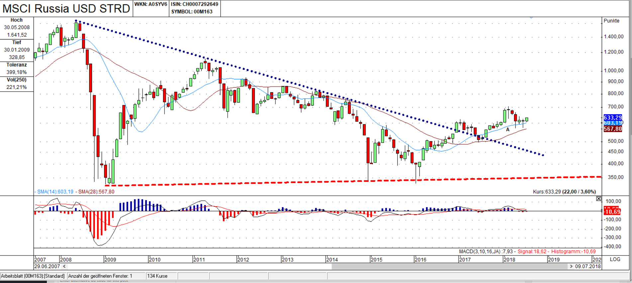Click the Kurs:633,29 change readout

point(564,192)
